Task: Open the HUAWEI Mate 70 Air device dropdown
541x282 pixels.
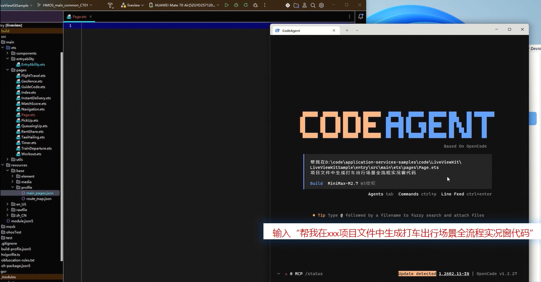Action: [184, 5]
